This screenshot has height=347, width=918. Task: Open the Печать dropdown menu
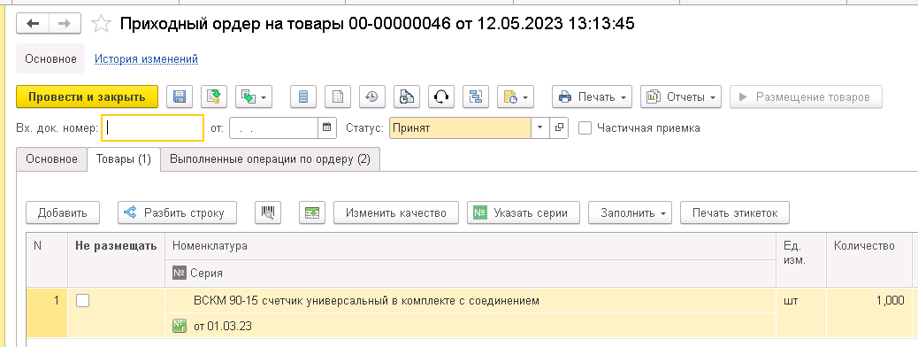[x=592, y=96]
